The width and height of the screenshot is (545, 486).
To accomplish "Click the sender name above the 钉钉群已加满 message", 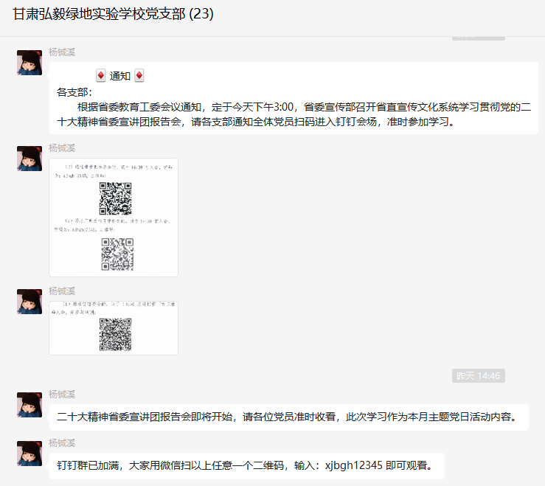I will click(x=62, y=443).
